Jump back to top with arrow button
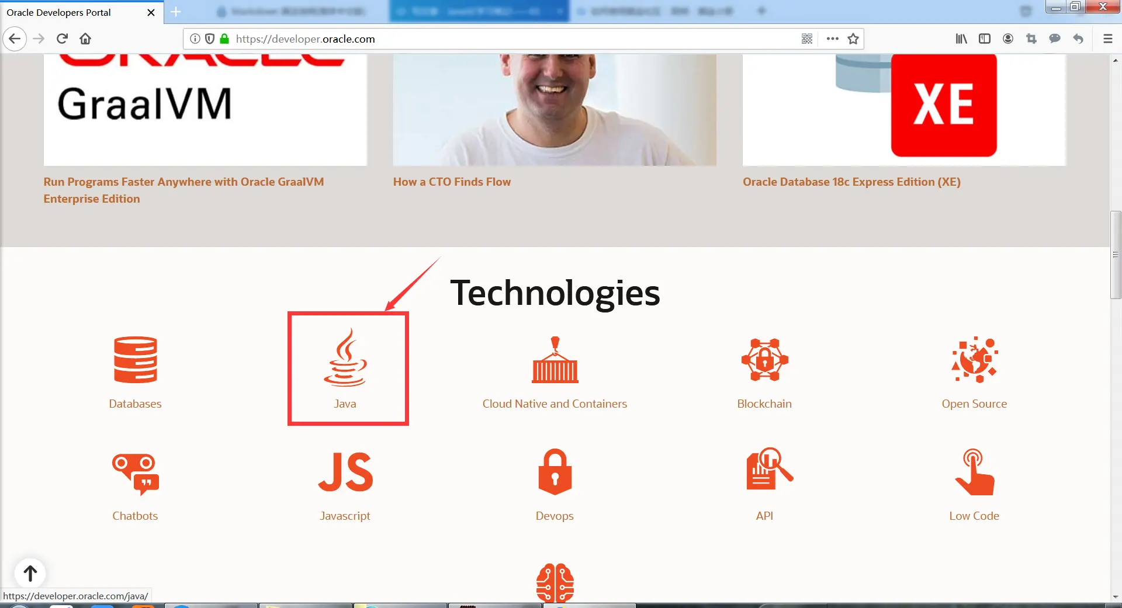Screen dimensions: 1122x608 click(x=30, y=574)
